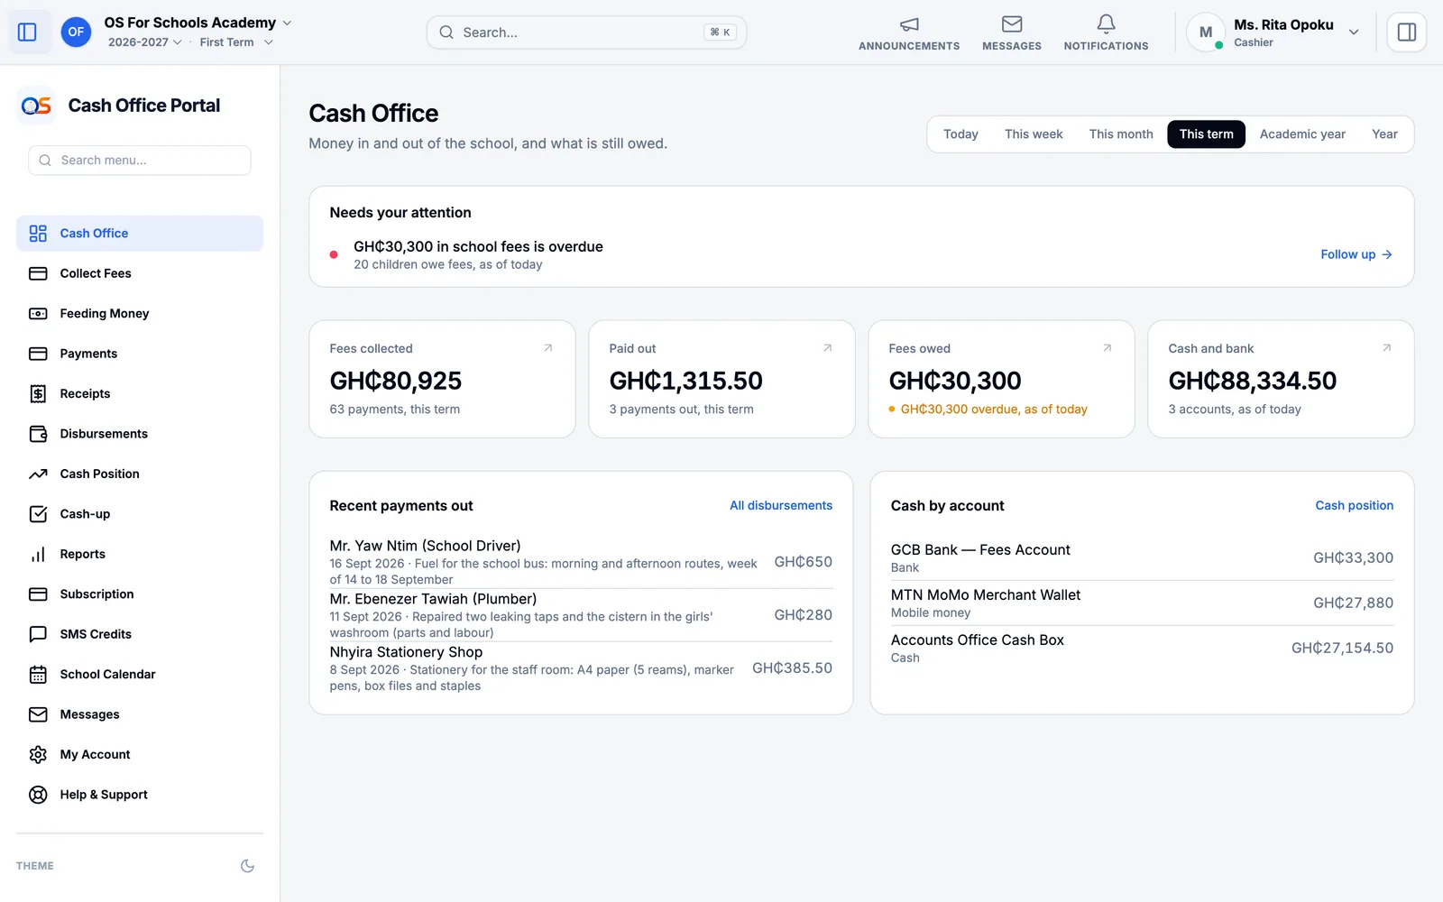
Task: Open the Notifications bell icon
Action: coord(1106,24)
